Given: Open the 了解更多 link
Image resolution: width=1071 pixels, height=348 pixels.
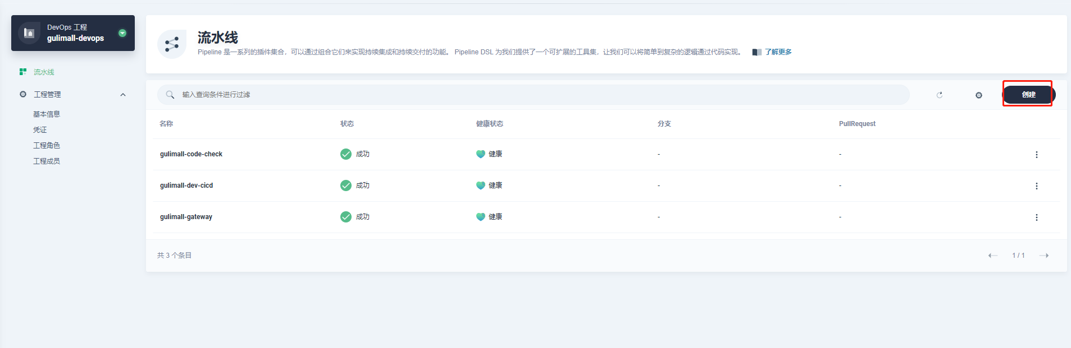Looking at the screenshot, I should (778, 52).
